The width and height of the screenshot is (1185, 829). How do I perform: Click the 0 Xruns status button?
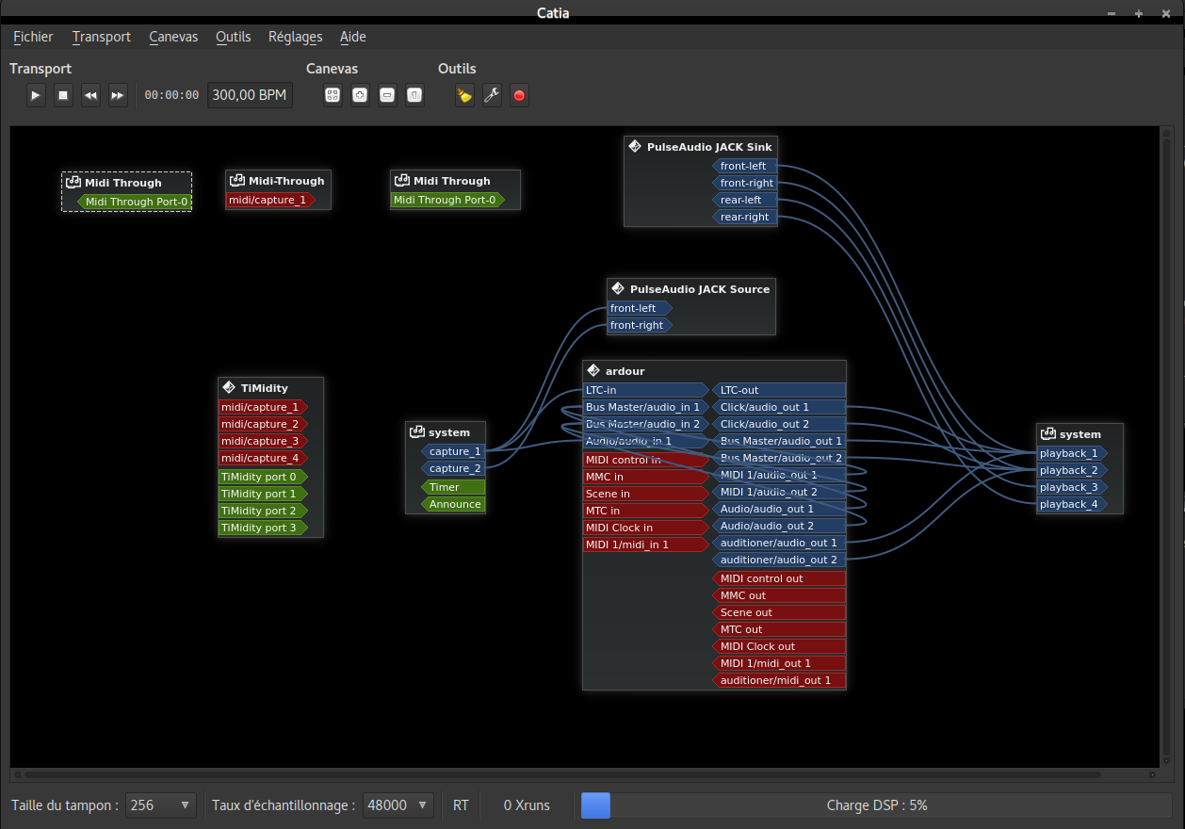(527, 805)
